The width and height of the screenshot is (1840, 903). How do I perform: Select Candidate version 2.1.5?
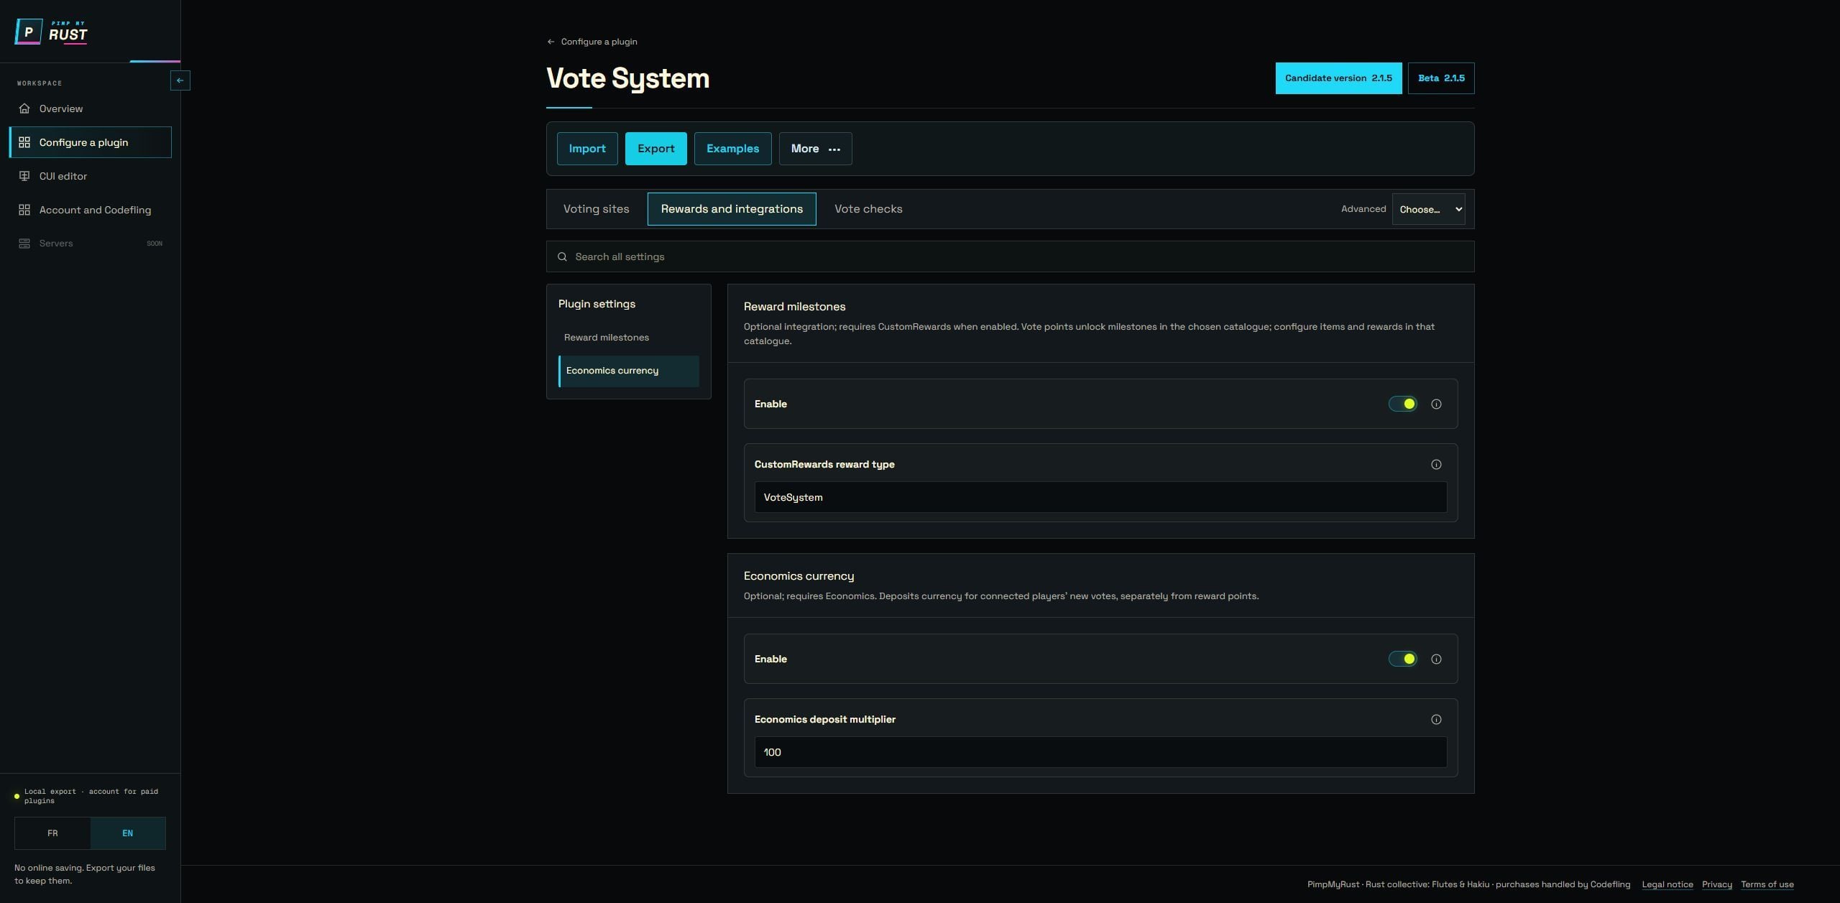coord(1338,78)
